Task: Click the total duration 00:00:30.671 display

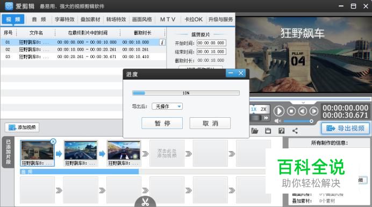Action: (345, 116)
